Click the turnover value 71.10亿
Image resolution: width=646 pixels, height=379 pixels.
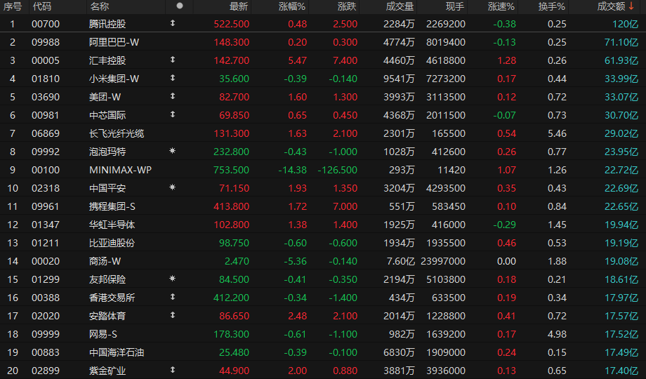[621, 42]
